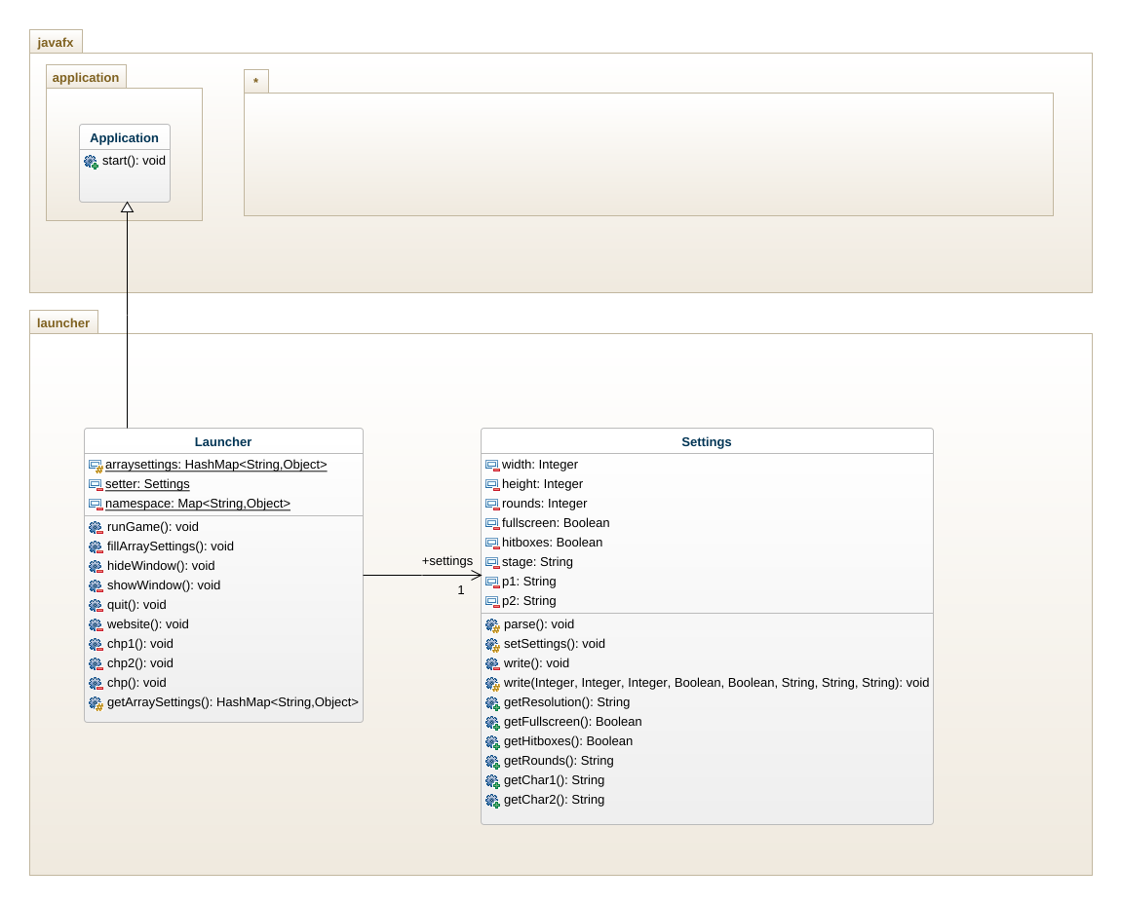This screenshot has width=1121, height=904.
Task: Select the javafx package tab
Action: click(56, 42)
